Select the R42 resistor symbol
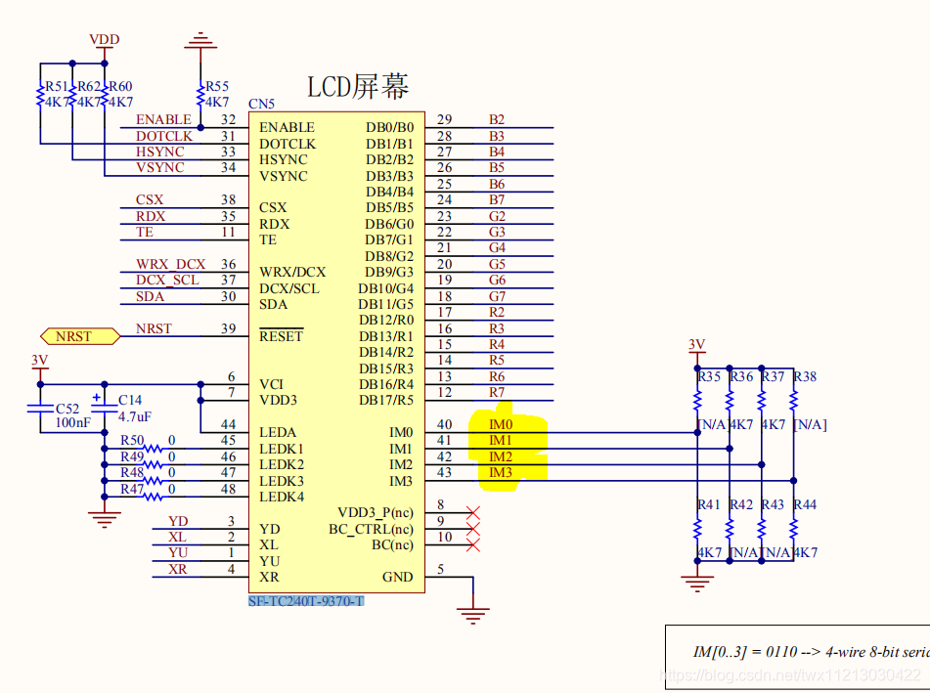930x693 pixels. 730,529
